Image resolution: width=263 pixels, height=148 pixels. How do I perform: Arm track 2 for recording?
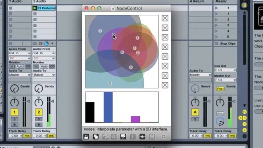point(39,125)
